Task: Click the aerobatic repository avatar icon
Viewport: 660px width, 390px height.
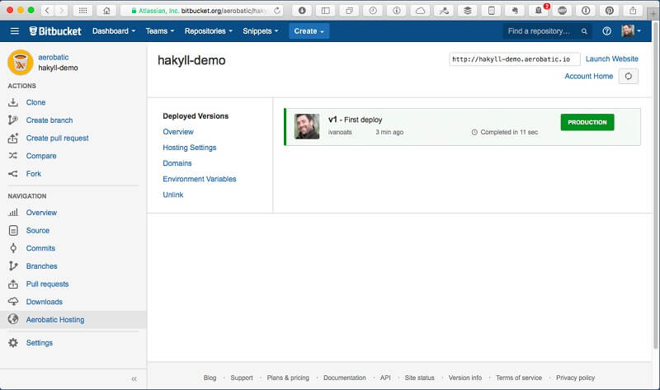Action: [20, 63]
